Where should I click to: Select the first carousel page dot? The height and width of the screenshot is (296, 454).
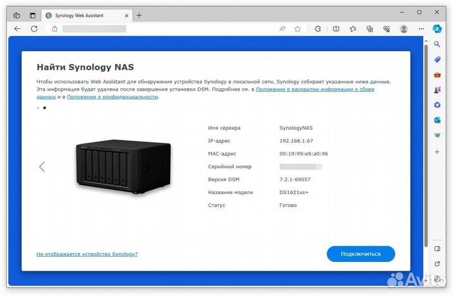point(38,108)
